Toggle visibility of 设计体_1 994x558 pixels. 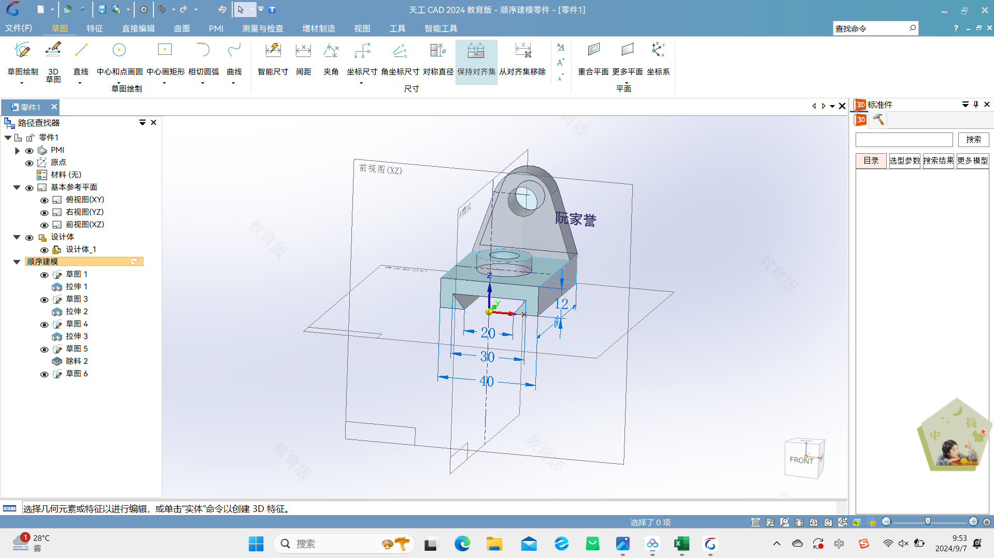point(45,250)
